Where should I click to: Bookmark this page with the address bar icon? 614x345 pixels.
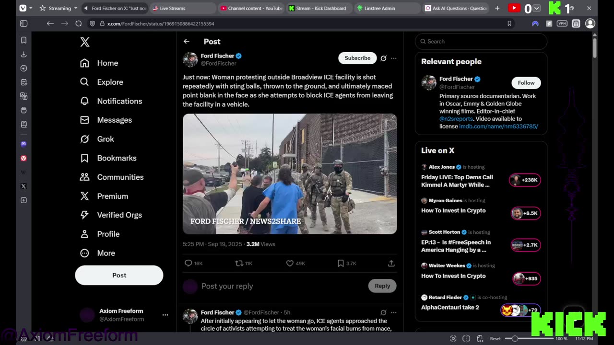pyautogui.click(x=509, y=23)
